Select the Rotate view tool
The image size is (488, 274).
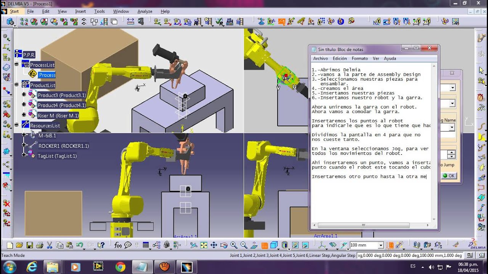point(224,245)
